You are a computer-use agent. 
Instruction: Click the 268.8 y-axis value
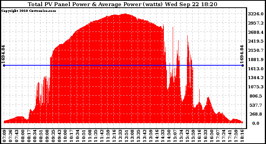(256, 114)
